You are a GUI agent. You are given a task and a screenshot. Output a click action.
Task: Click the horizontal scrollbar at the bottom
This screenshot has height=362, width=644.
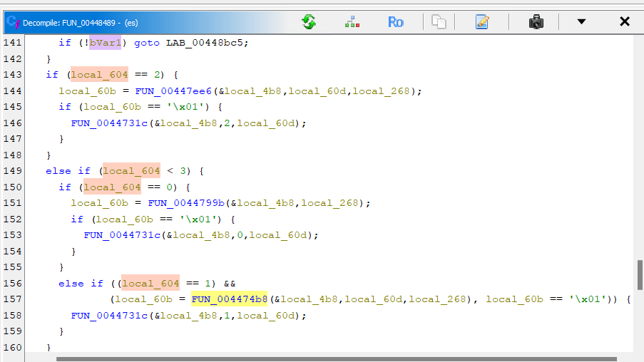click(x=337, y=358)
